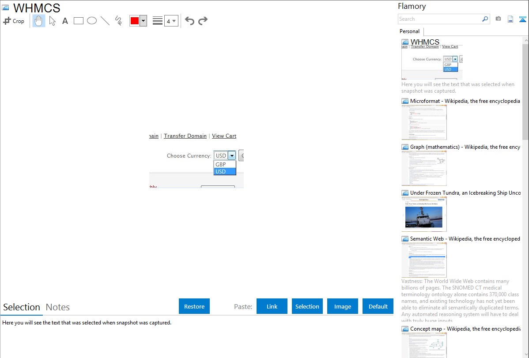Click View Cart link in snapshot

coord(224,136)
